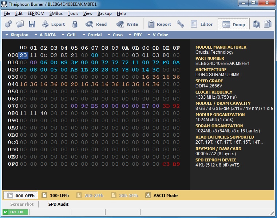Click the Read button
This screenshot has width=277, height=218.
[96, 24]
